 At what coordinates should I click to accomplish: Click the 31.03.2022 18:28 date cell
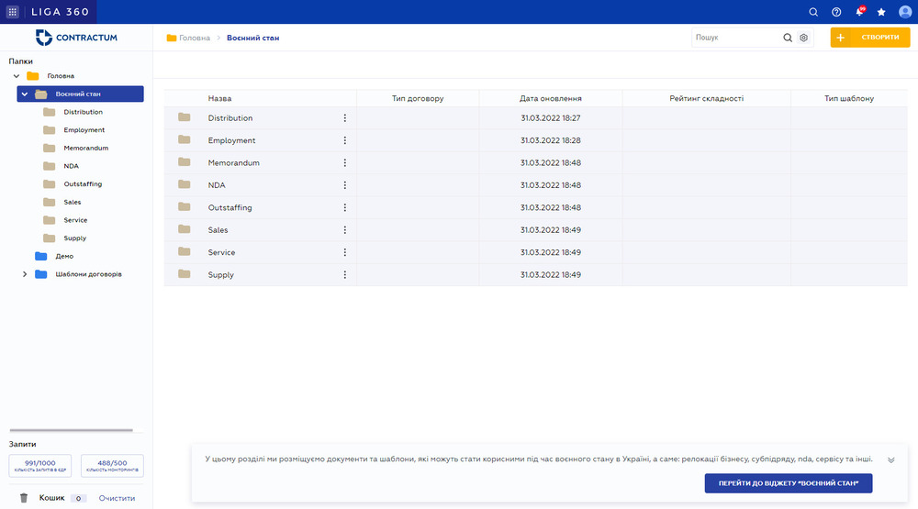550,140
